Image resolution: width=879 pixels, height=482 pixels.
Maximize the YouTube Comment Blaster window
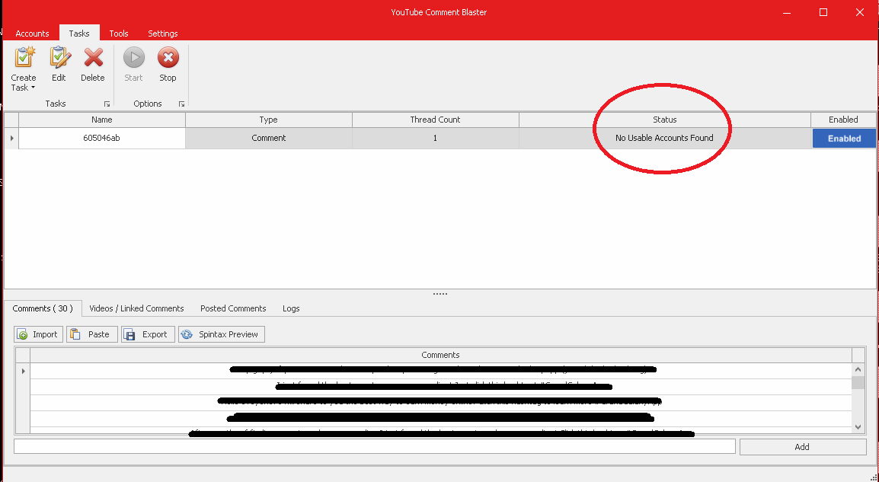point(823,12)
